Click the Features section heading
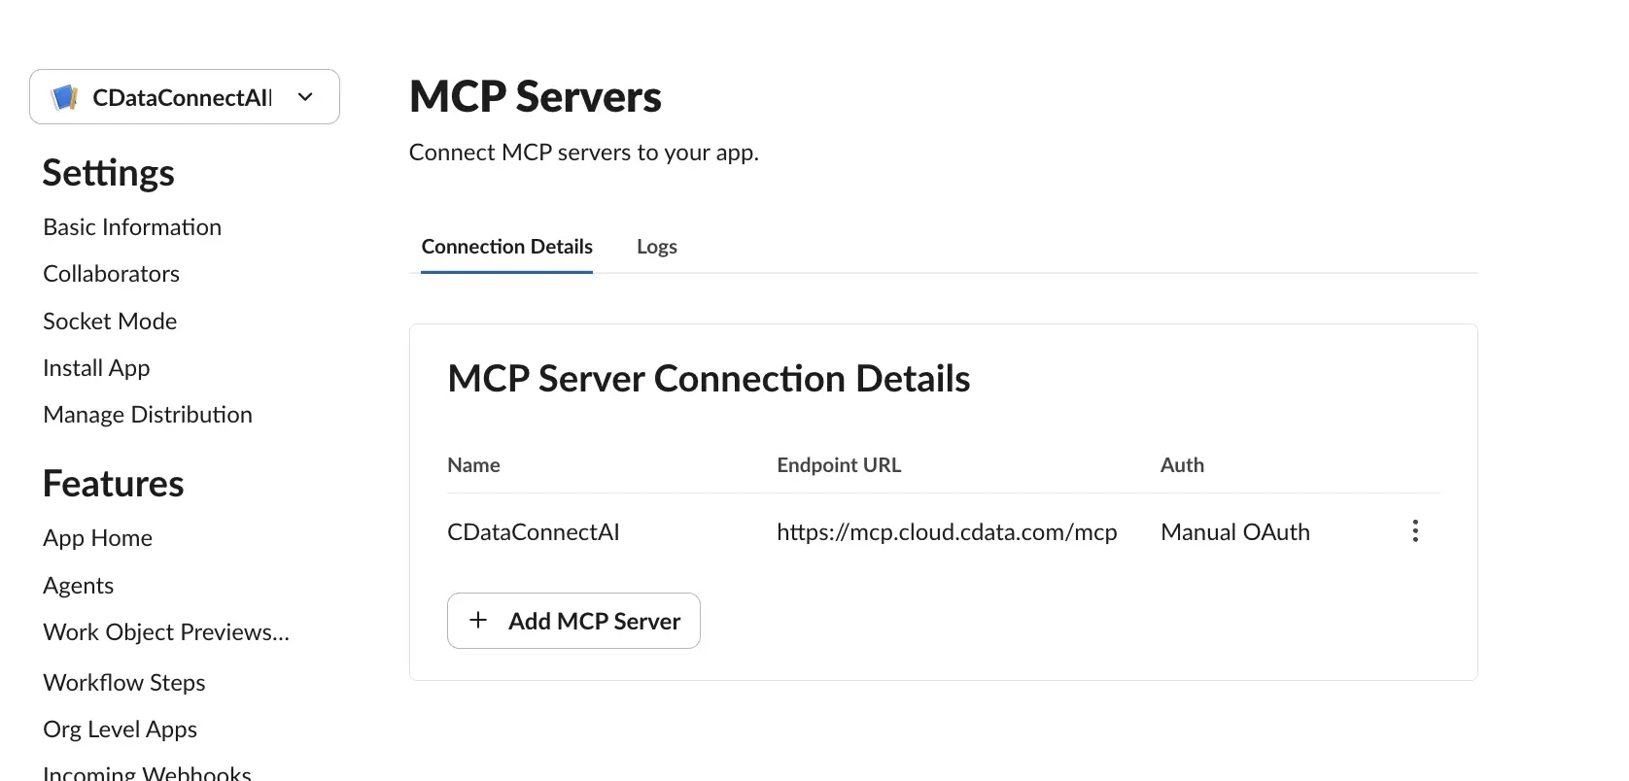1629x781 pixels. click(x=113, y=484)
